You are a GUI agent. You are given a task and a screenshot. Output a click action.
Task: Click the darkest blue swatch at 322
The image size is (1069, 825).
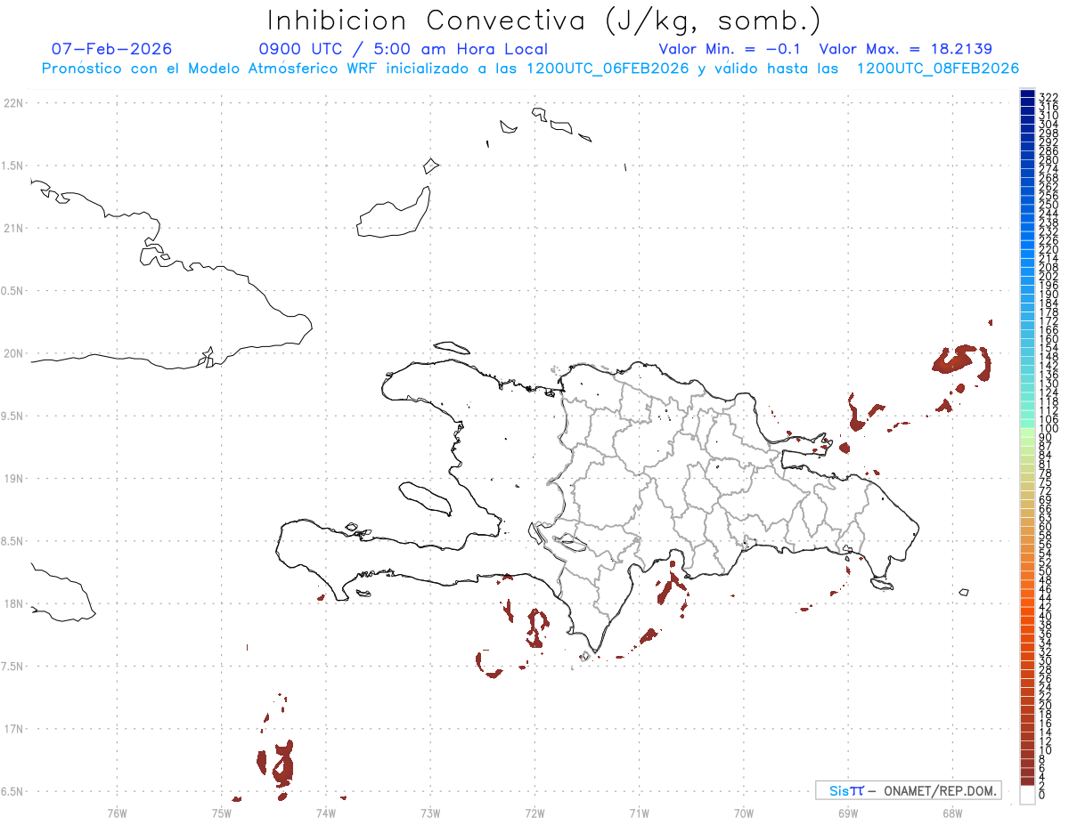(1027, 94)
